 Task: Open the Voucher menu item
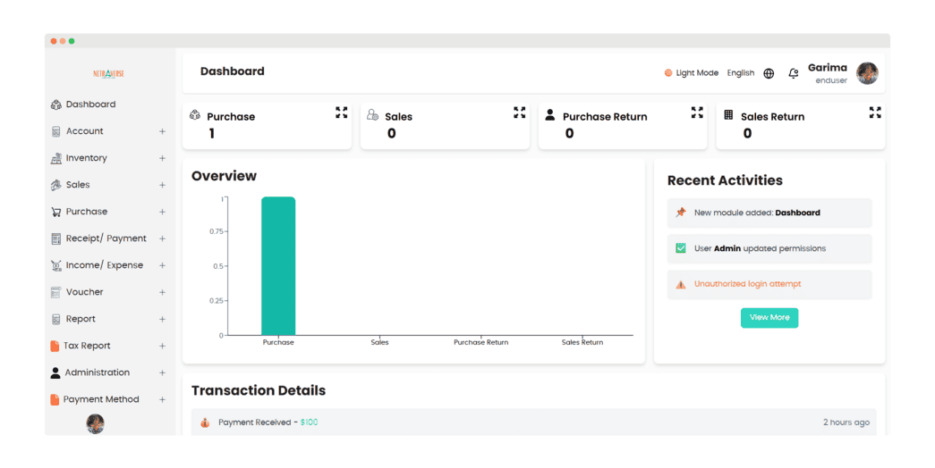click(x=84, y=292)
